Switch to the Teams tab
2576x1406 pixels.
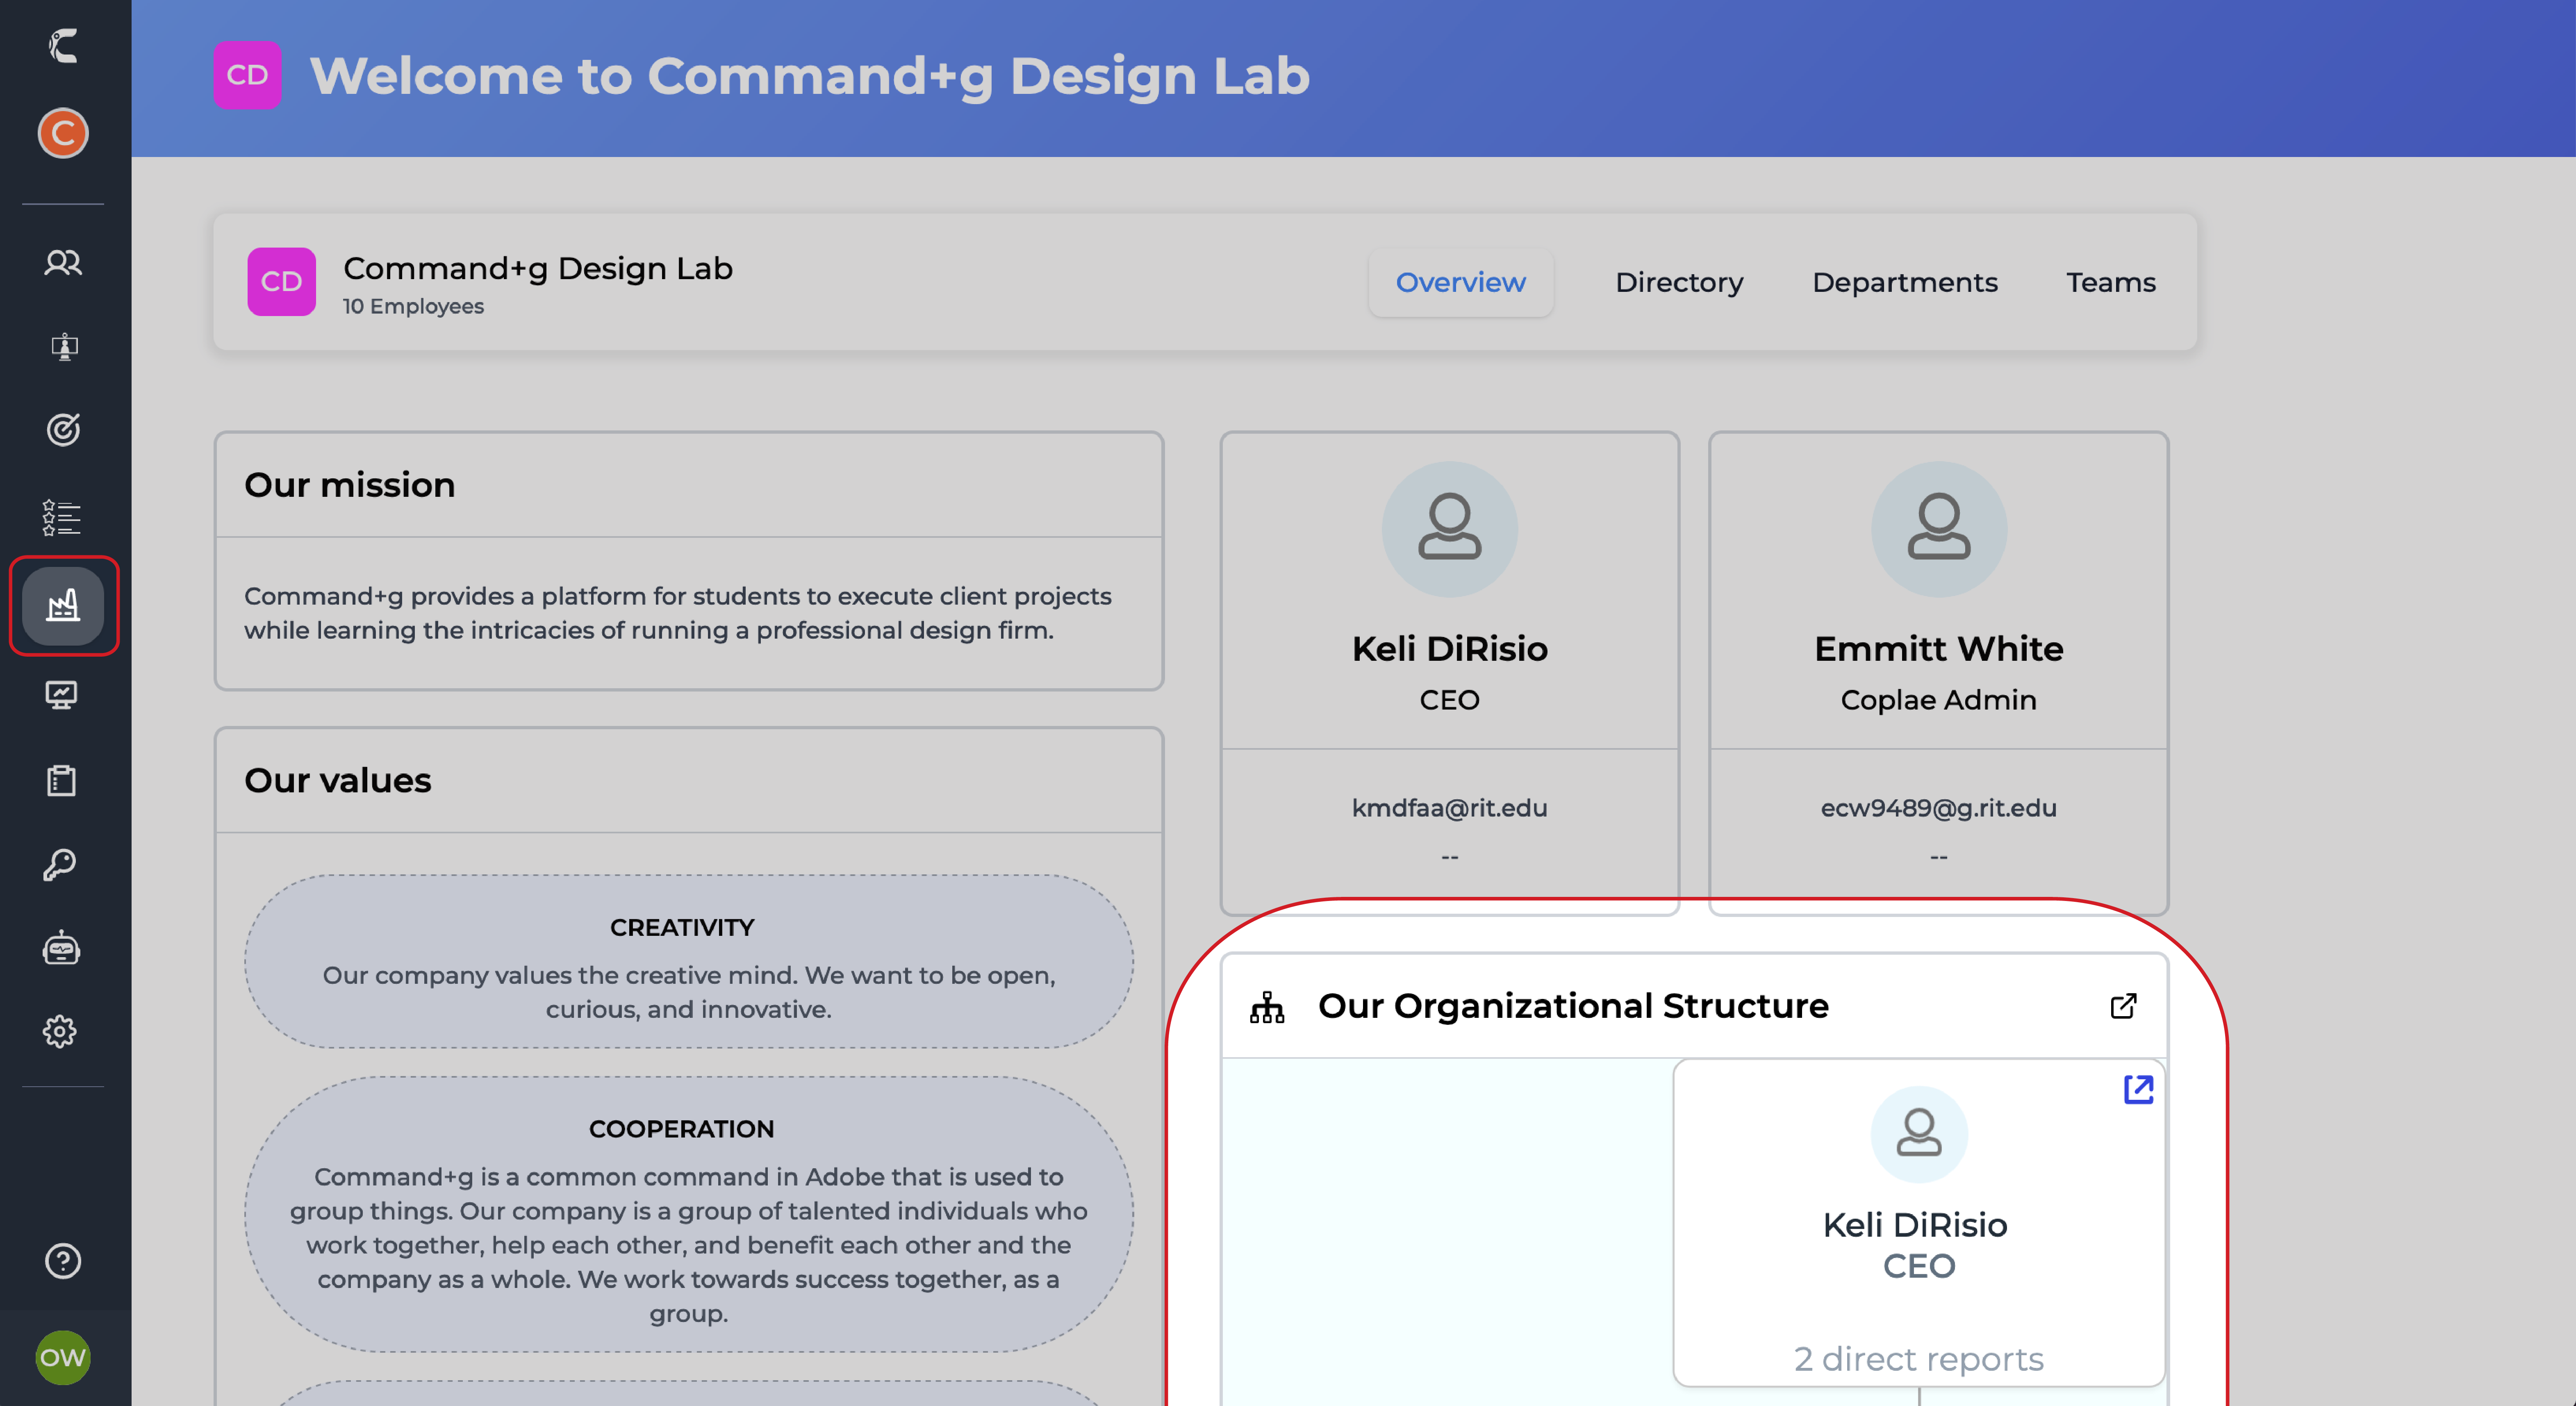[2111, 282]
